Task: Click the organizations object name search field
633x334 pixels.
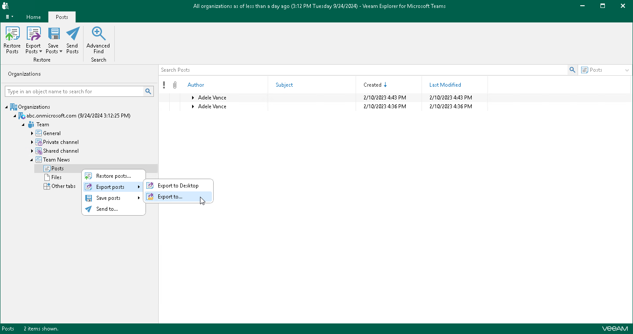Action: [x=74, y=92]
